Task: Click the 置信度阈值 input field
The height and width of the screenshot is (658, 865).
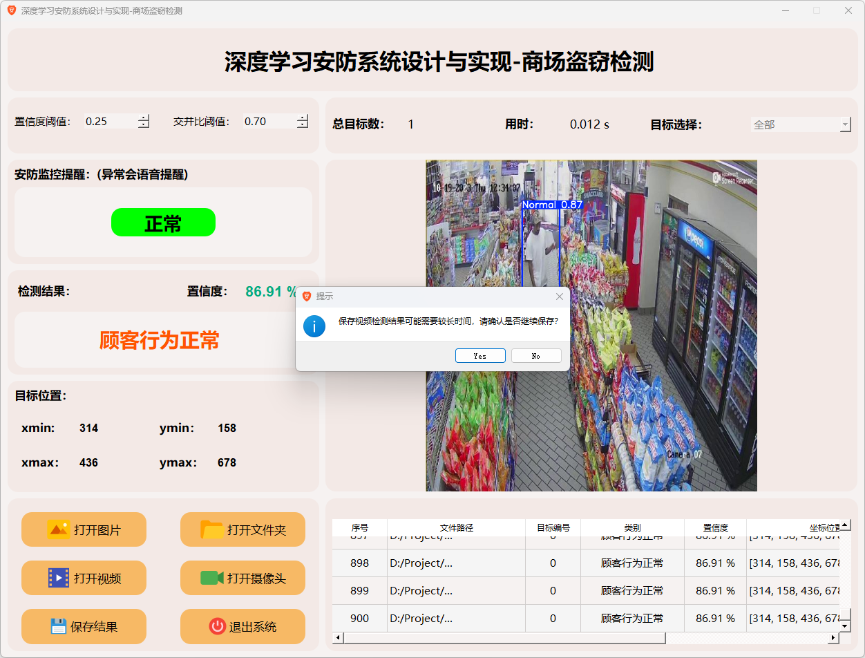Action: [x=109, y=122]
